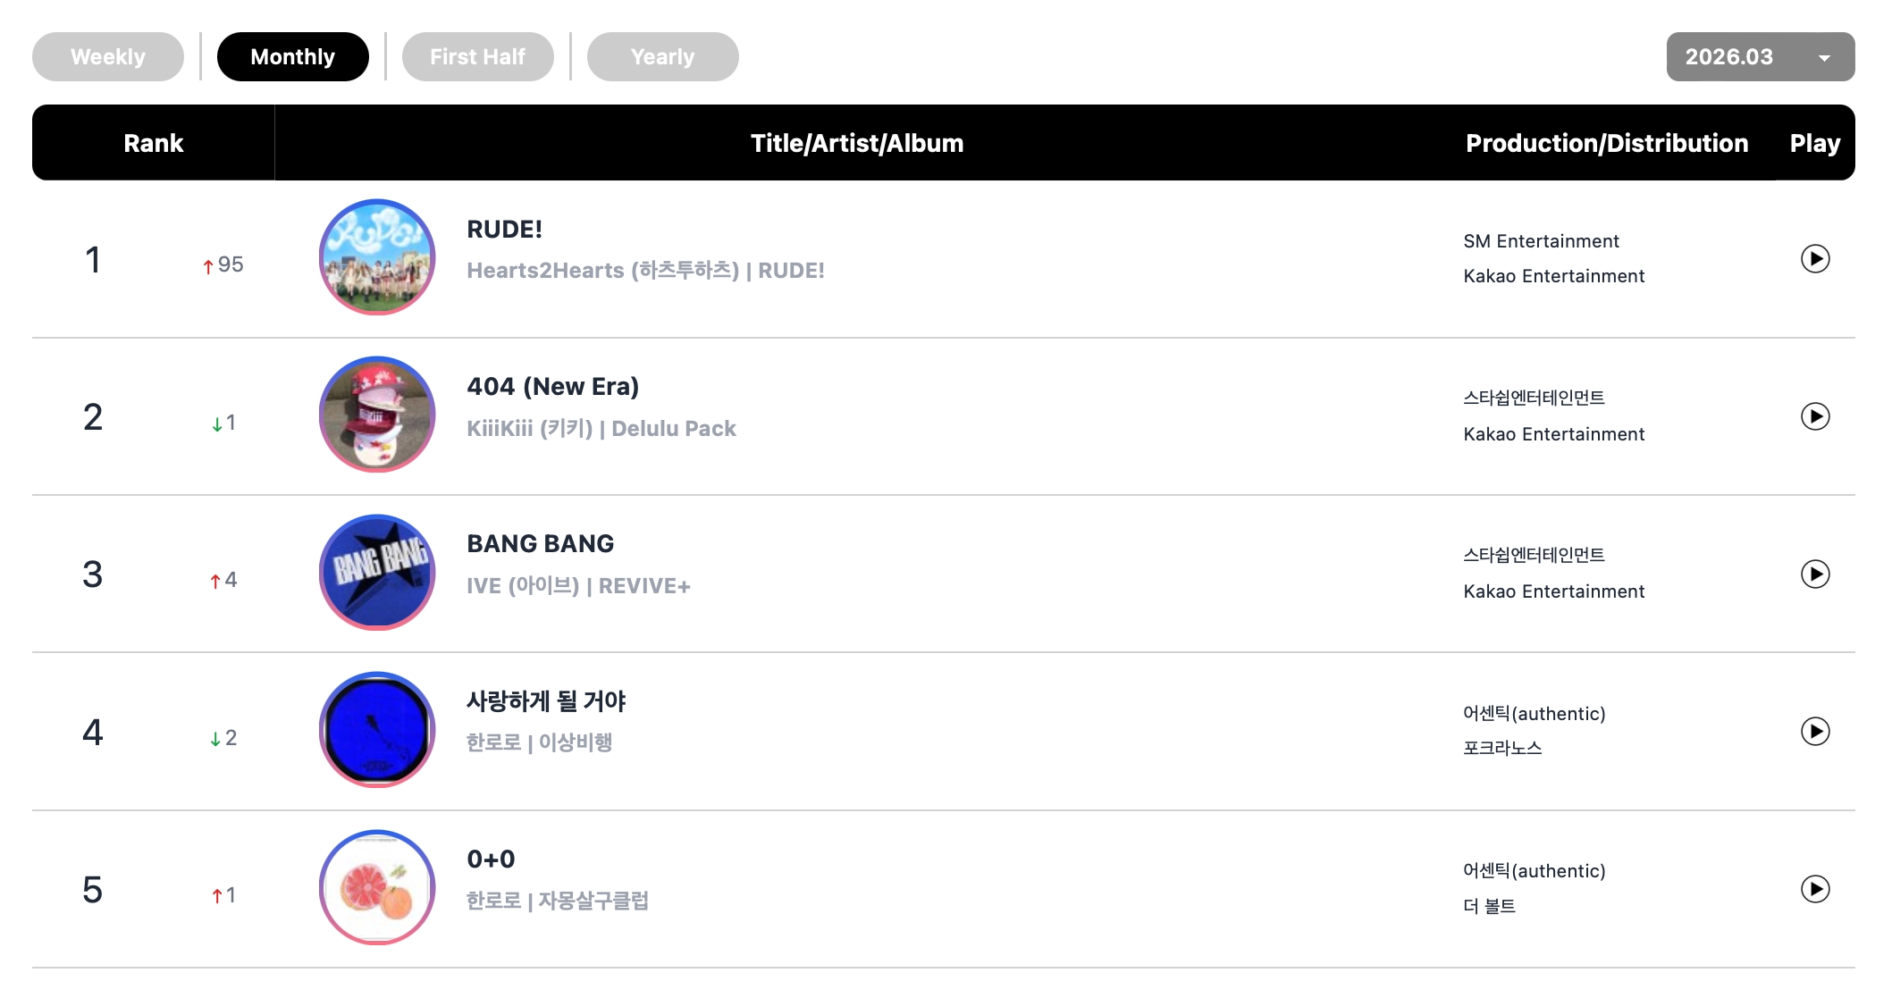Expand the 2026.03 month dropdown

coord(1760,57)
